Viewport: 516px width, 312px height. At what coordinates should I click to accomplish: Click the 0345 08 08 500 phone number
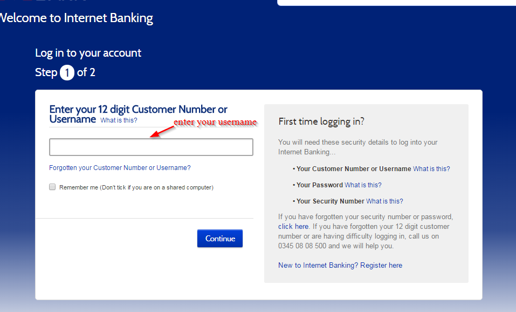click(302, 246)
